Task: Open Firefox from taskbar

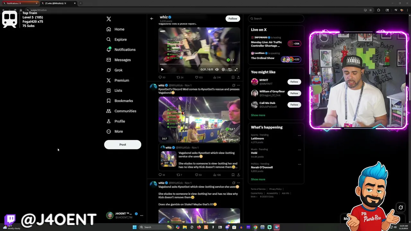Action: pos(199,227)
